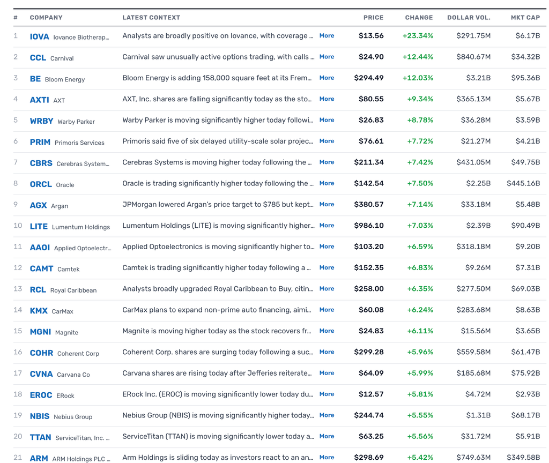Click the COMPANY column header
This screenshot has height=463, width=549.
point(46,18)
